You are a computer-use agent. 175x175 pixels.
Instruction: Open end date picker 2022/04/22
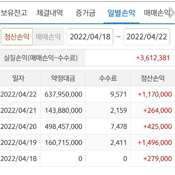pos(147,37)
